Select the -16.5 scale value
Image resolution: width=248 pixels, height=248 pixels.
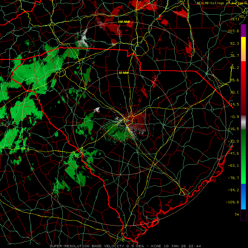[x=233, y=129]
